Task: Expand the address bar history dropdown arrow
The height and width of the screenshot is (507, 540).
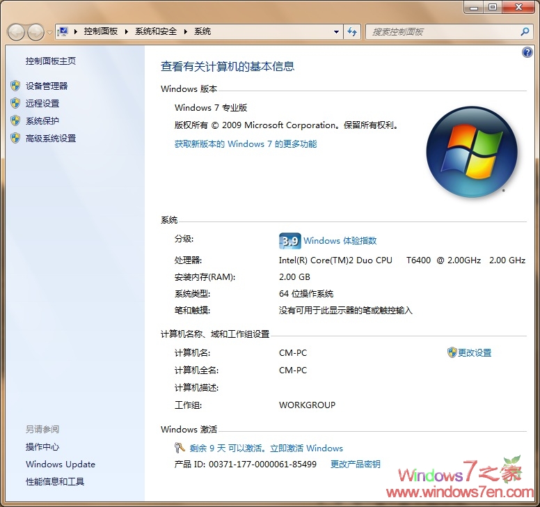Action: tap(336, 31)
